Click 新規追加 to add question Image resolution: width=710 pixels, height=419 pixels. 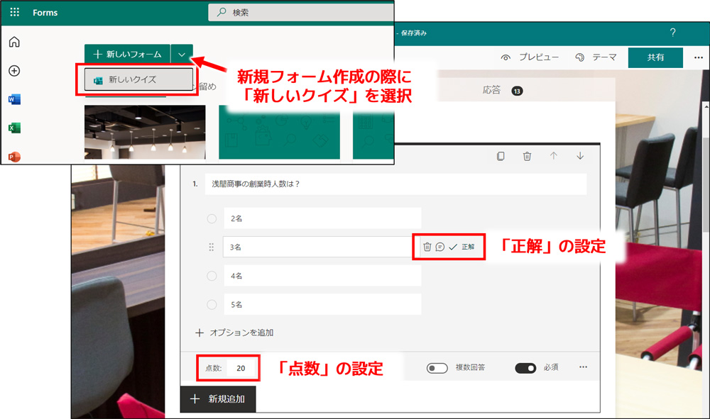(x=218, y=399)
